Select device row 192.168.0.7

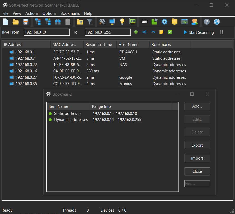click(x=117, y=58)
